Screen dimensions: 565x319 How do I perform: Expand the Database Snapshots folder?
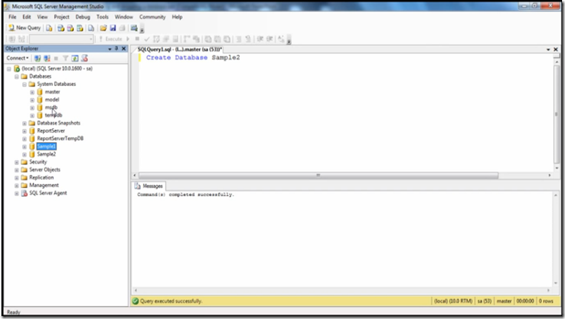pos(24,124)
